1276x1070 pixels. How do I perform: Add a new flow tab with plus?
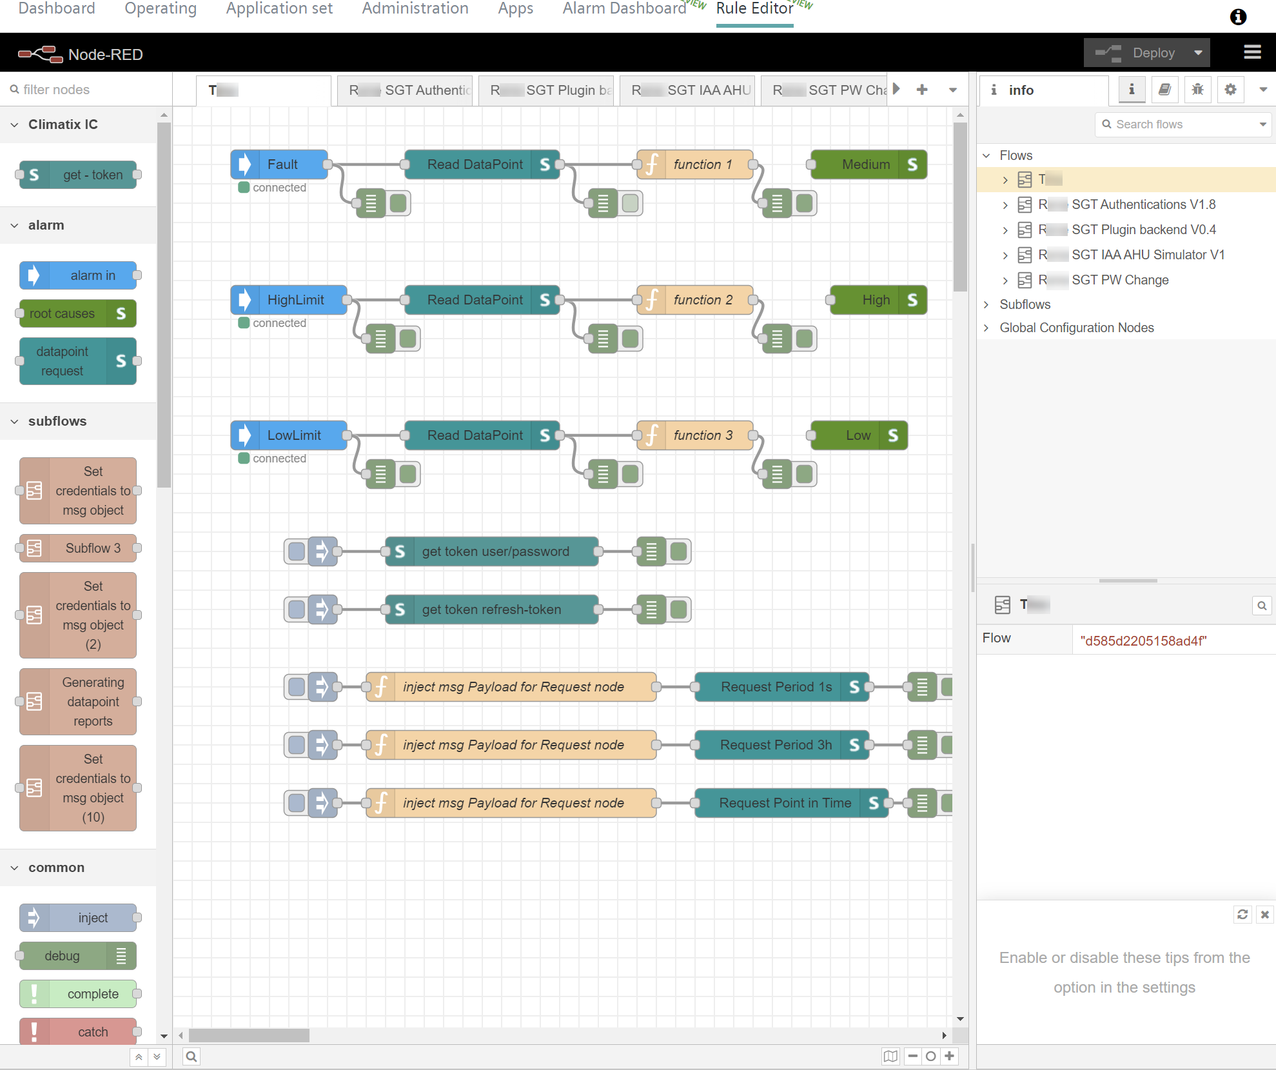coord(922,90)
